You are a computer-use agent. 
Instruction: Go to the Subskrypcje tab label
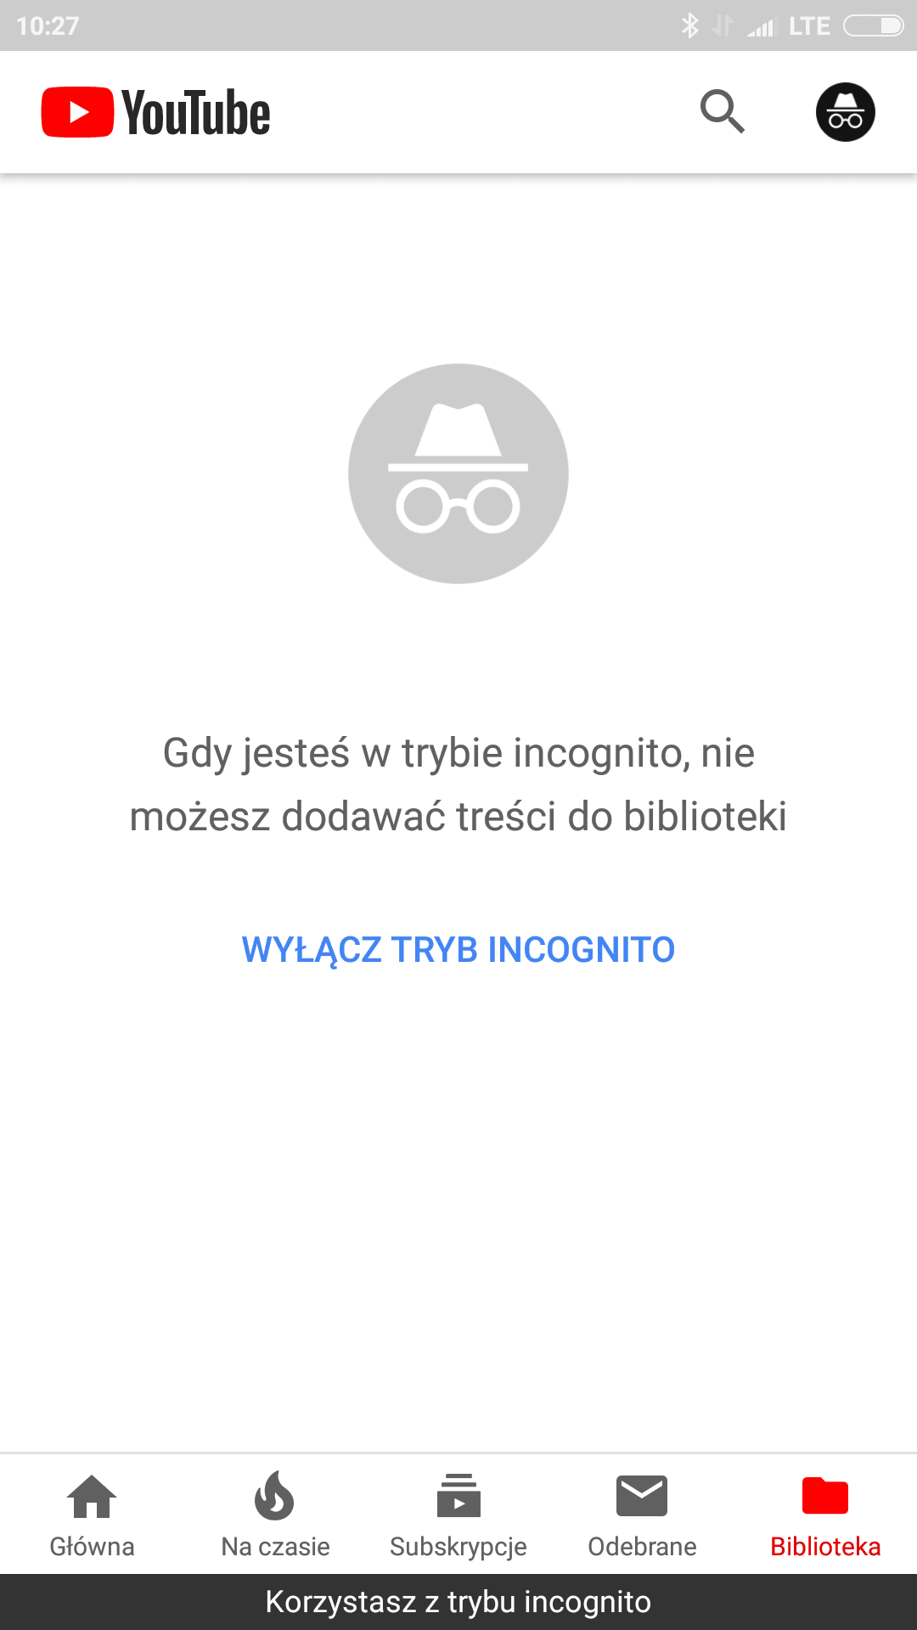click(458, 1548)
